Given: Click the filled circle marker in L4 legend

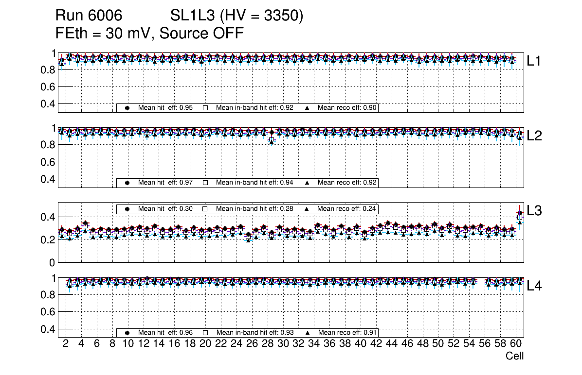Looking at the screenshot, I should [127, 333].
